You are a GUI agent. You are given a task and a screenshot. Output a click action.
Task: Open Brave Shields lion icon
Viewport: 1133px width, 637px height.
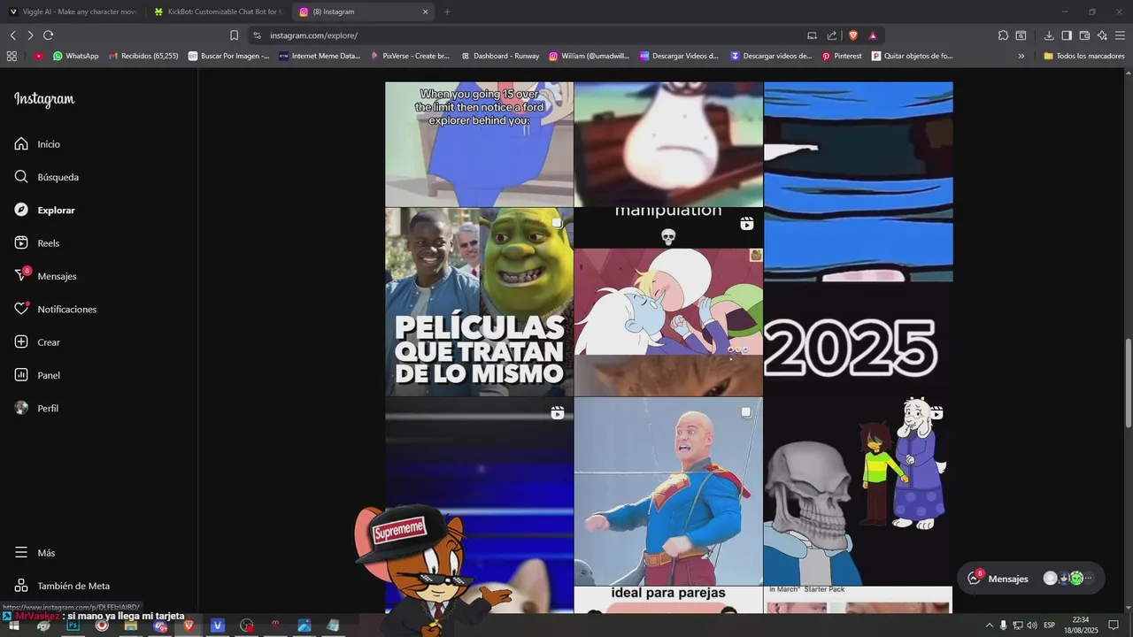pyautogui.click(x=852, y=35)
